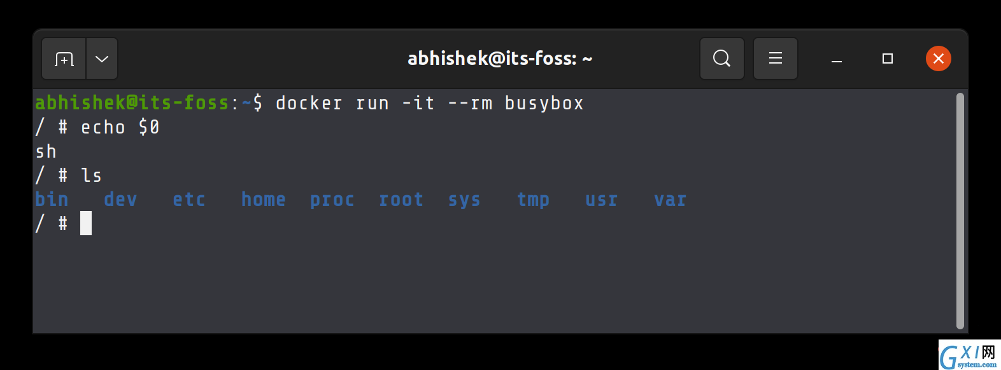Click the window title abhishek@its-foss
The height and width of the screenshot is (370, 1001).
point(500,58)
